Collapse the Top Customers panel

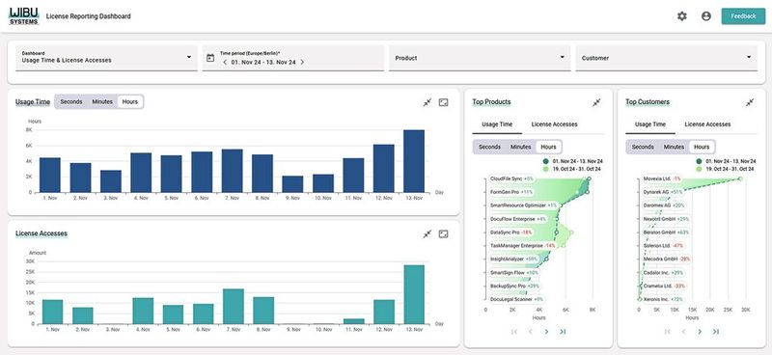coord(750,102)
